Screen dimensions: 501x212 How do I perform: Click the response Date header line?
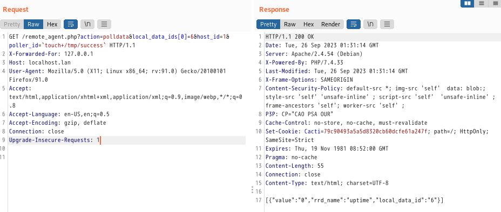pyautogui.click(x=322, y=45)
